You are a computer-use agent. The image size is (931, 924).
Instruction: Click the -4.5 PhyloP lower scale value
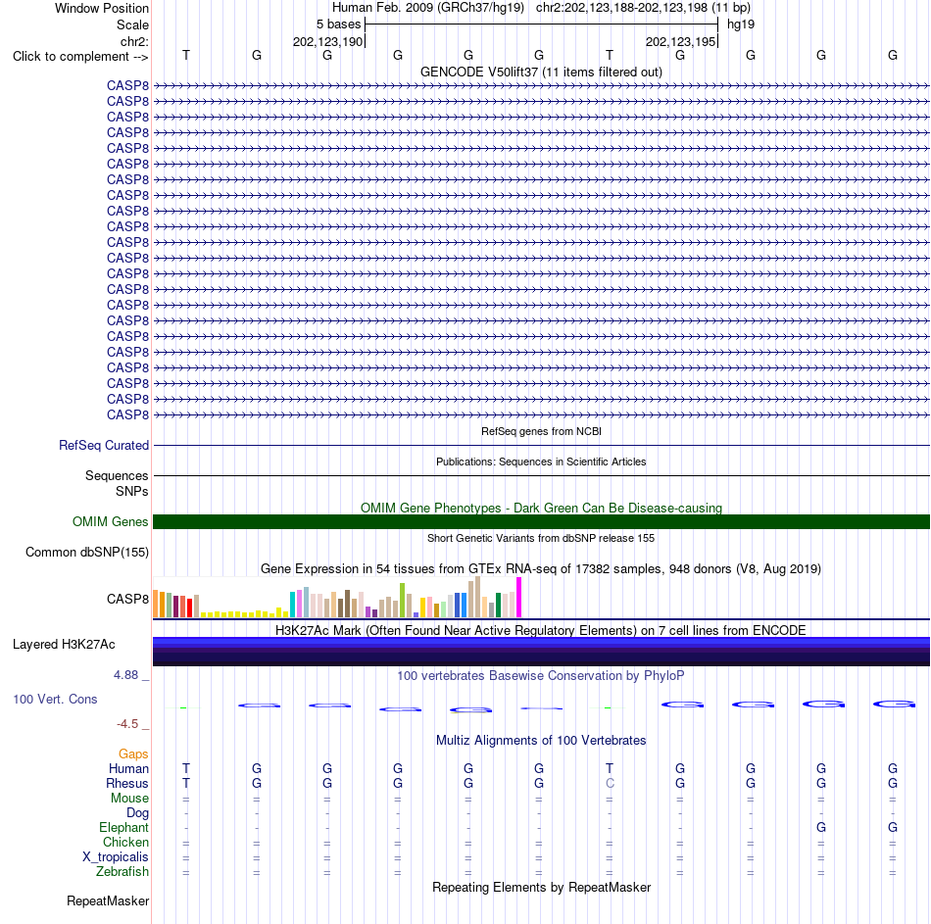[127, 723]
